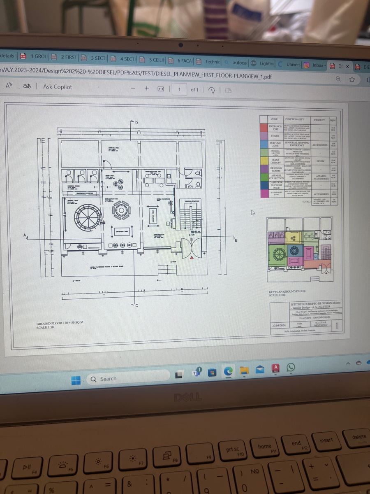Click the zoom in plus icon

coord(146,89)
